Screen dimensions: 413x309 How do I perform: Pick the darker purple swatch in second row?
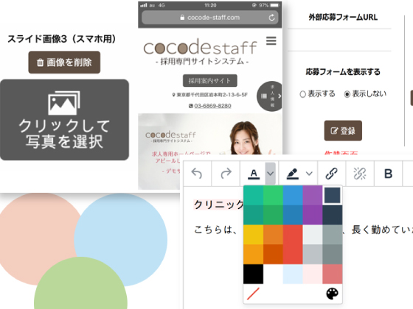point(313,215)
